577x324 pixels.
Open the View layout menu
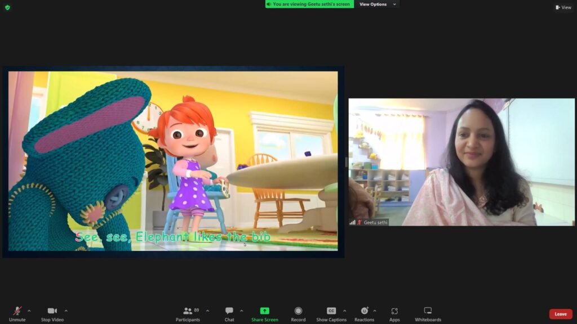[563, 7]
